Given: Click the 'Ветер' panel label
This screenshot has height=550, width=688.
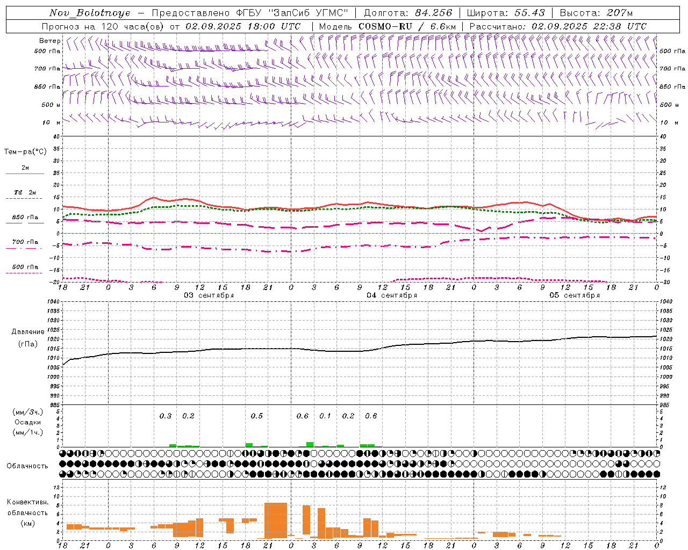Looking at the screenshot, I should [x=49, y=41].
